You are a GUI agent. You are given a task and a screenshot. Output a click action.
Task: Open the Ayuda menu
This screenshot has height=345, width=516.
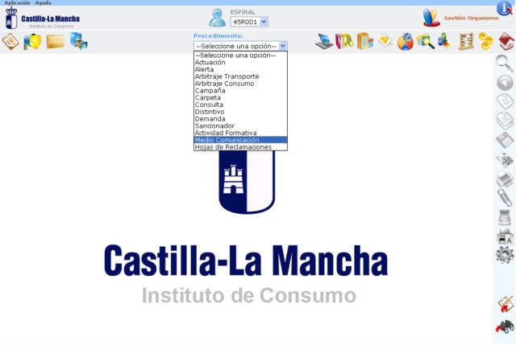tap(43, 2)
